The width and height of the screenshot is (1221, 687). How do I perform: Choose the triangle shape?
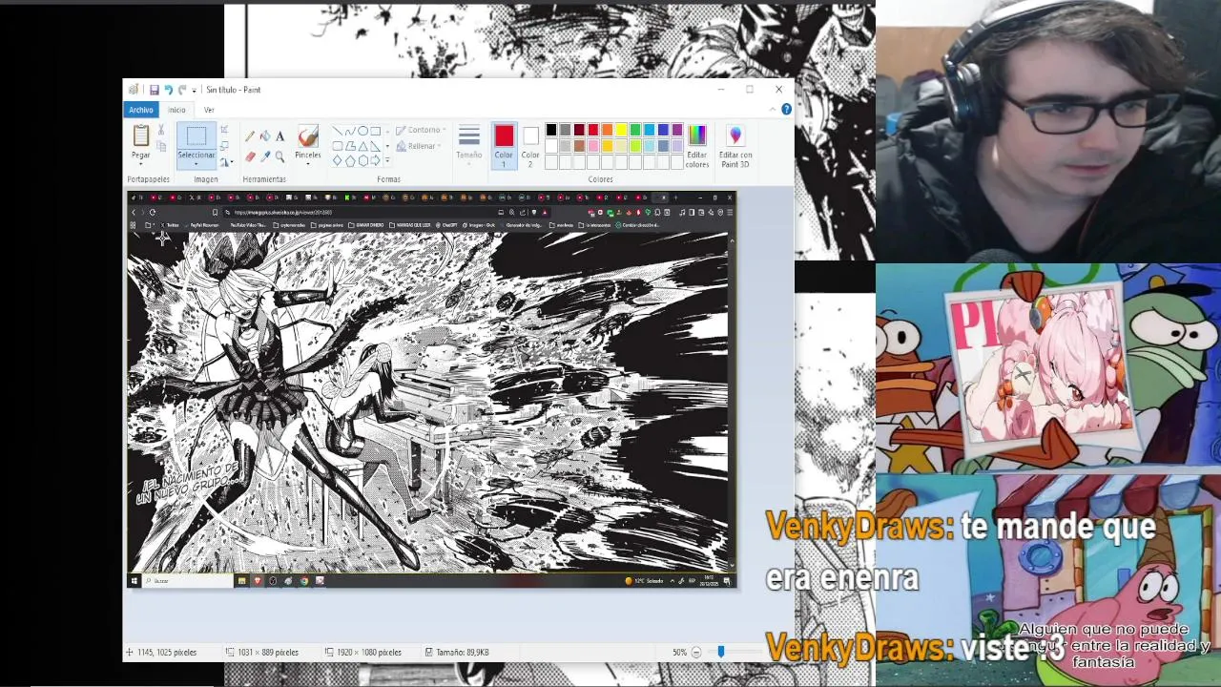tap(362, 146)
